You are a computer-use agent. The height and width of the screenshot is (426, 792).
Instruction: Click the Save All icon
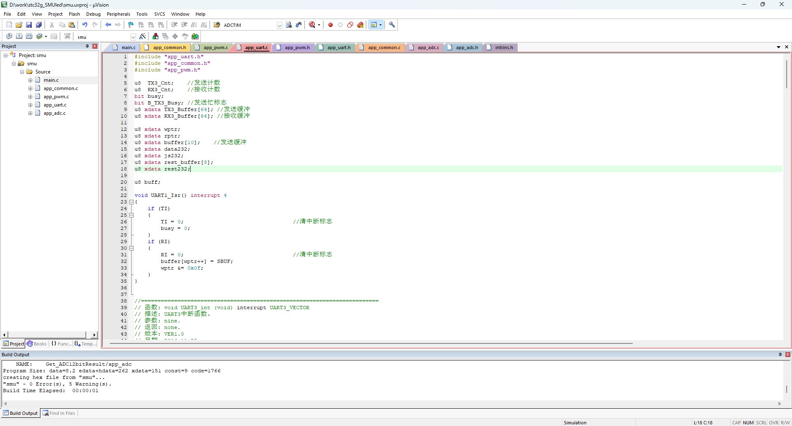click(39, 25)
